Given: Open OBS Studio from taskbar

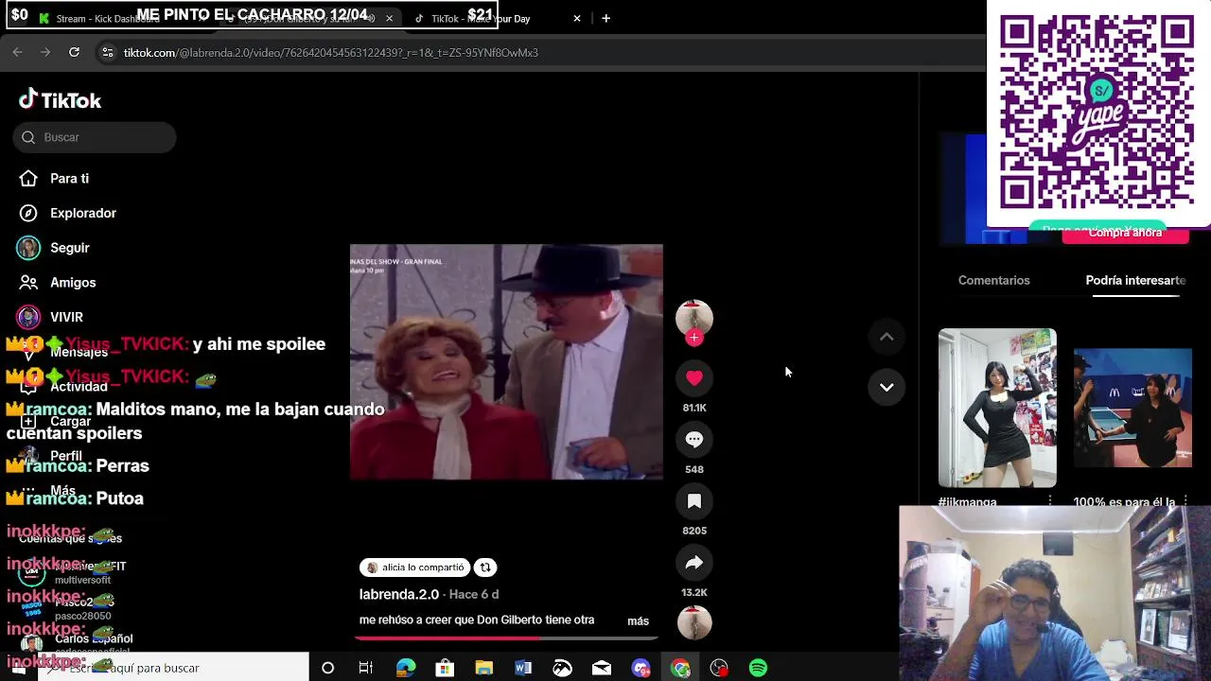Looking at the screenshot, I should [719, 668].
